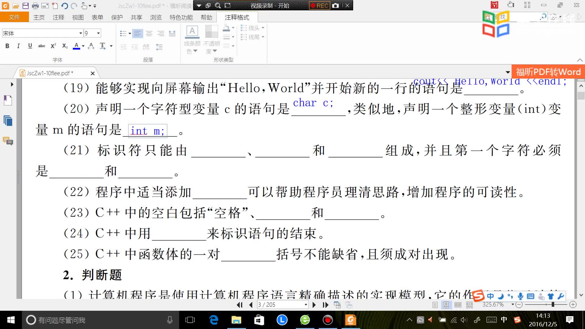Image resolution: width=585 pixels, height=329 pixels.
Task: Expand the font color dropdown arrow
Action: tap(83, 46)
